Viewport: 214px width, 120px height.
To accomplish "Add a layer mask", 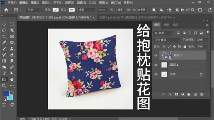I will tap(176, 94).
